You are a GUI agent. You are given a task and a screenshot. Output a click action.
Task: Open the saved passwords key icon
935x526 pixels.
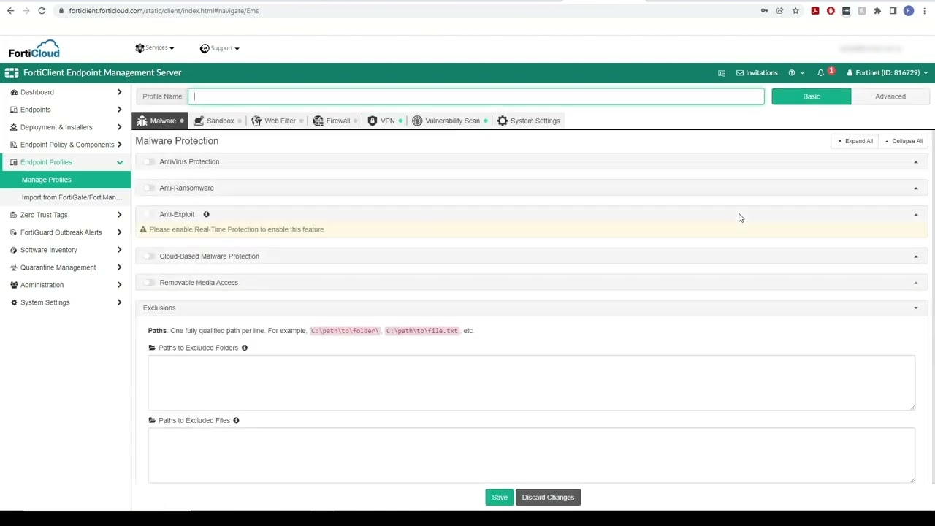click(x=764, y=11)
